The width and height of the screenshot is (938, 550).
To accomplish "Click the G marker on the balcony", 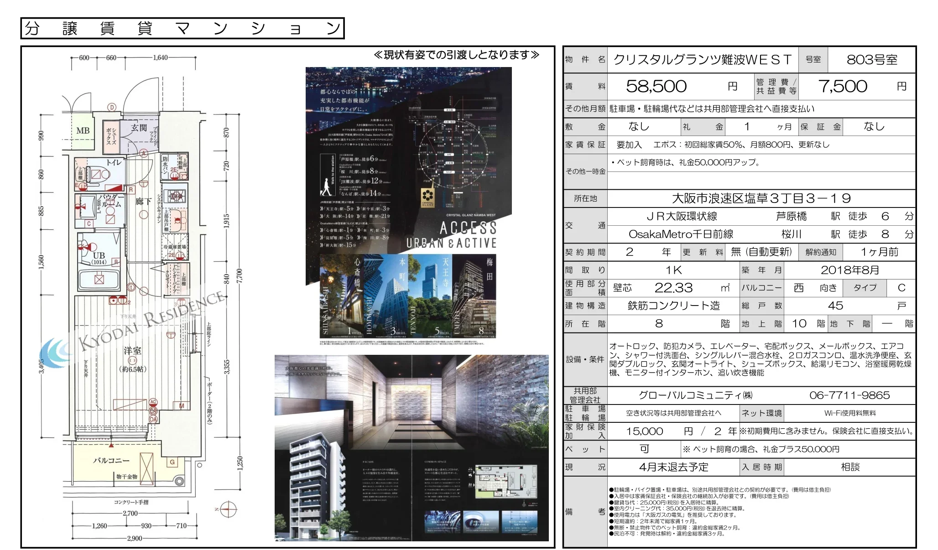I will [172, 462].
